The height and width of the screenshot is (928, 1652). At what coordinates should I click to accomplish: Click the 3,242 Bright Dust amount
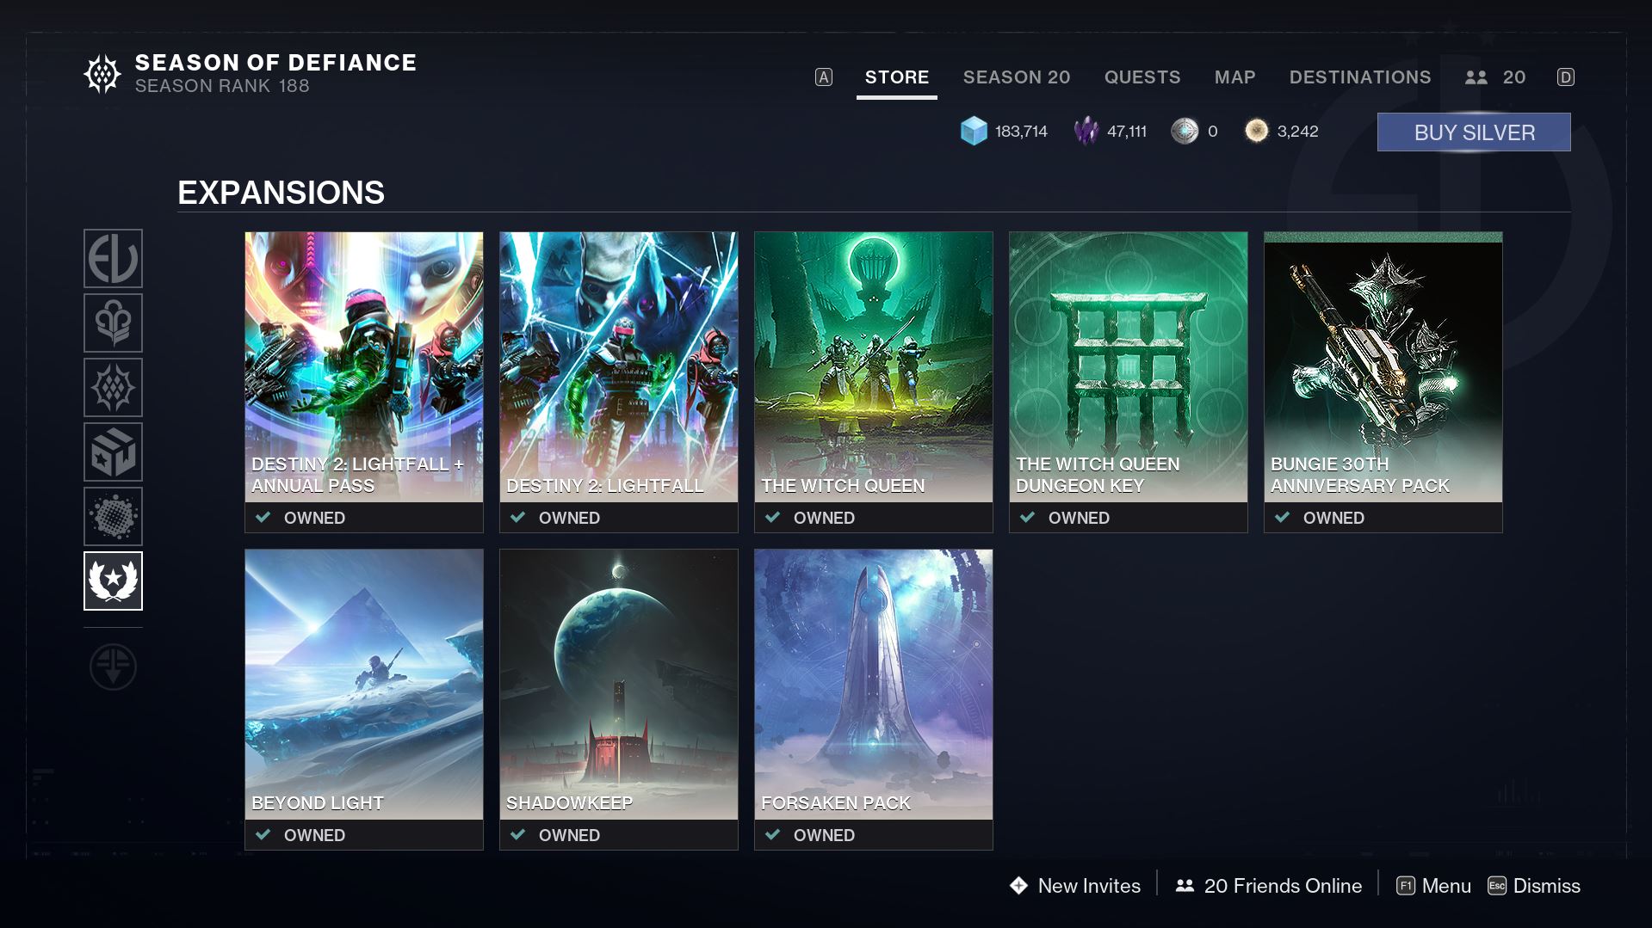1297,132
